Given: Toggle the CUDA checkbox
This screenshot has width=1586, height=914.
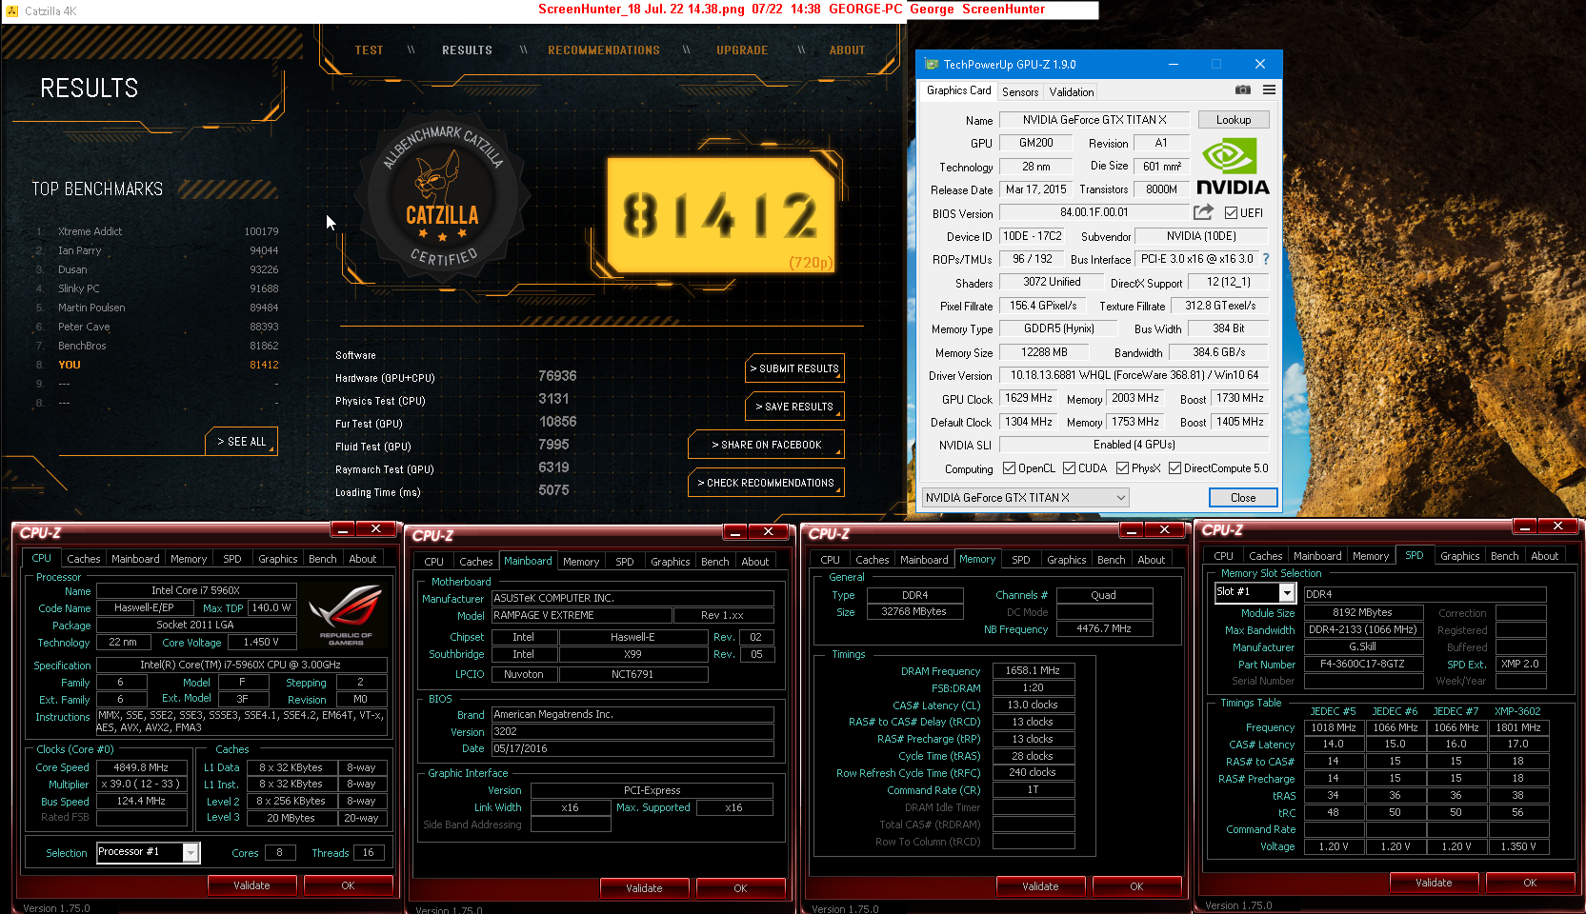Looking at the screenshot, I should tap(1069, 467).
